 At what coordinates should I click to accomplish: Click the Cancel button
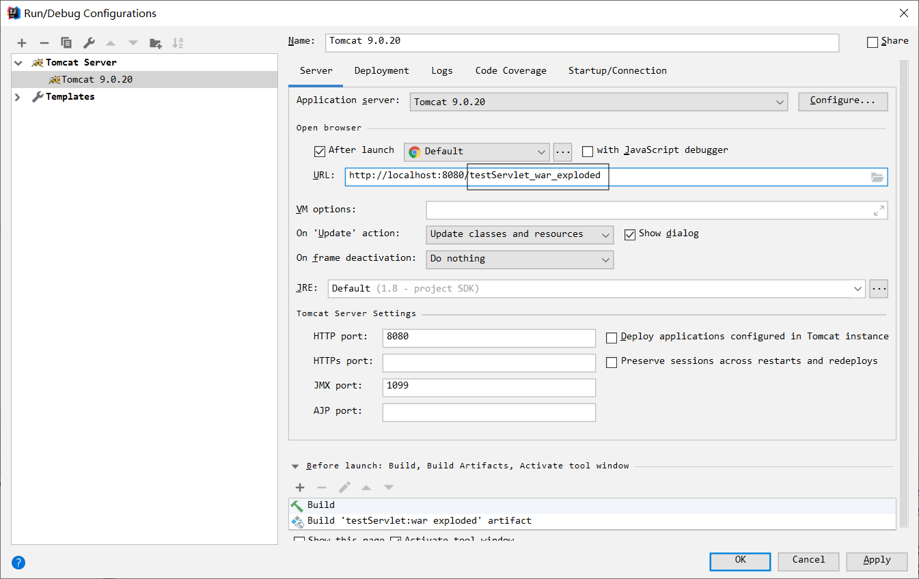[x=808, y=561]
